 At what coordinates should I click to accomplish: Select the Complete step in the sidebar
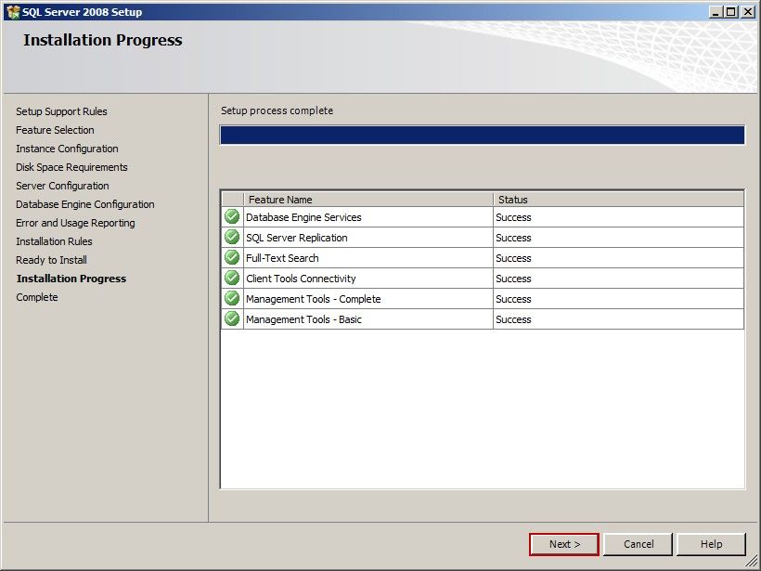click(x=37, y=297)
